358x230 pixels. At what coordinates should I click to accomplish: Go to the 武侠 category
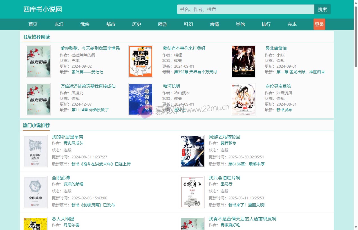(x=85, y=24)
